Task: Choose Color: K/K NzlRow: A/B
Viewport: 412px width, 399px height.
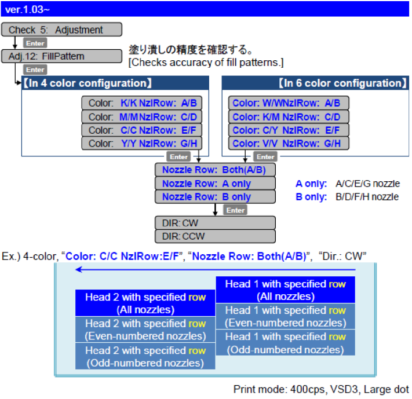Action: coord(143,104)
